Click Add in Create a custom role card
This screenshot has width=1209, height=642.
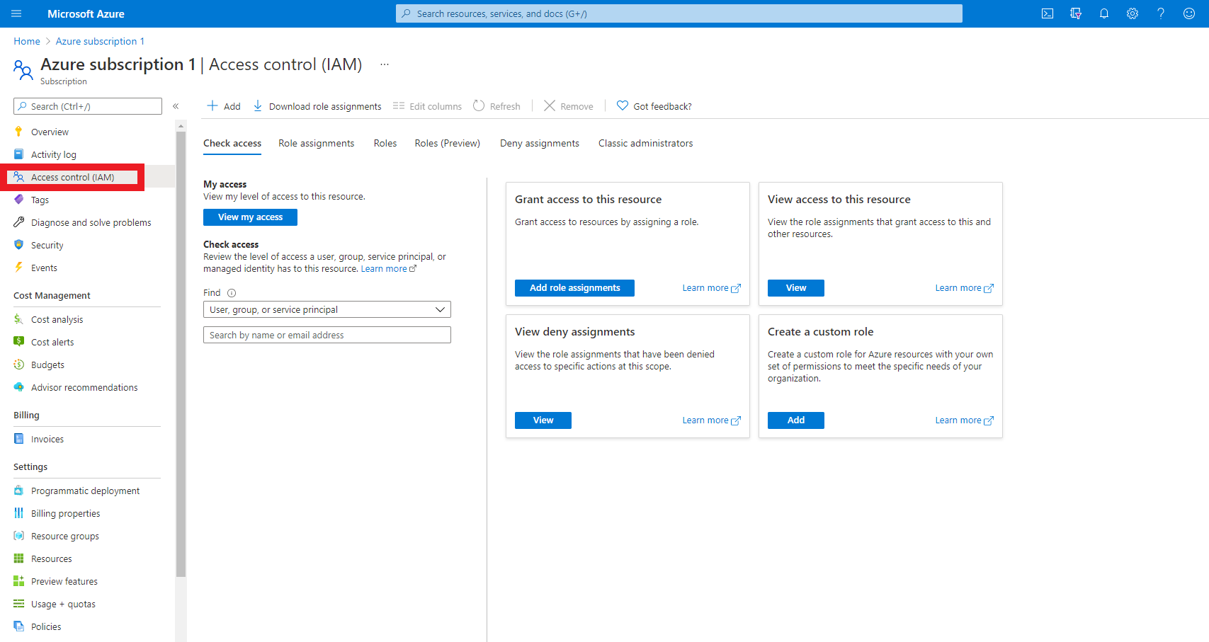[796, 420]
